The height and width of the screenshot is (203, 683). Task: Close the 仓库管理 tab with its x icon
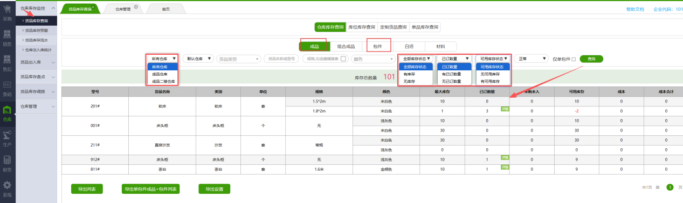[135, 7]
